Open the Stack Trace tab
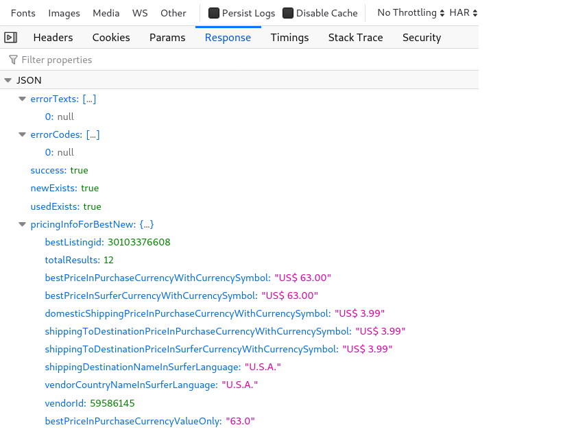Screen dimensions: 576x434 pos(356,38)
